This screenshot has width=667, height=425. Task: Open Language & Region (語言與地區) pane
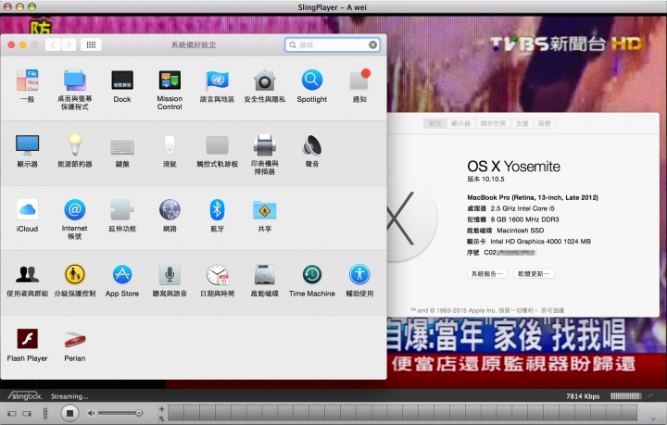(217, 85)
